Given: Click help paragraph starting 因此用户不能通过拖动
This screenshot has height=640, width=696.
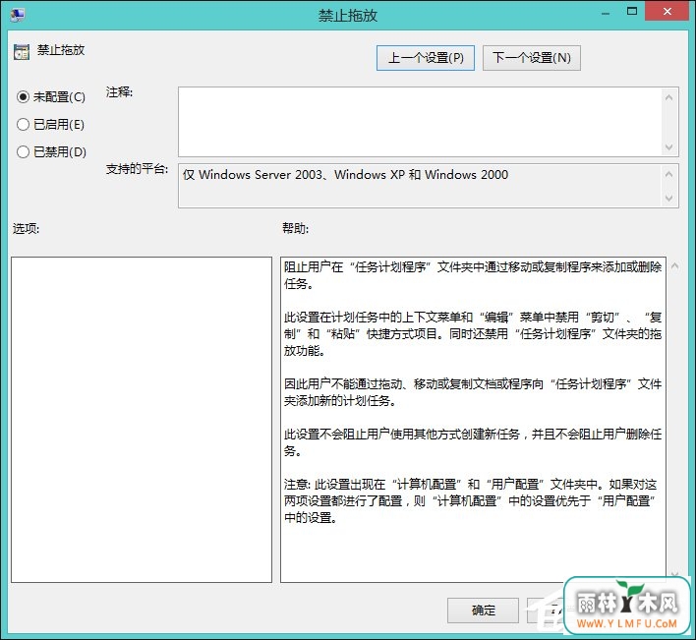Looking at the screenshot, I should pyautogui.click(x=473, y=392).
